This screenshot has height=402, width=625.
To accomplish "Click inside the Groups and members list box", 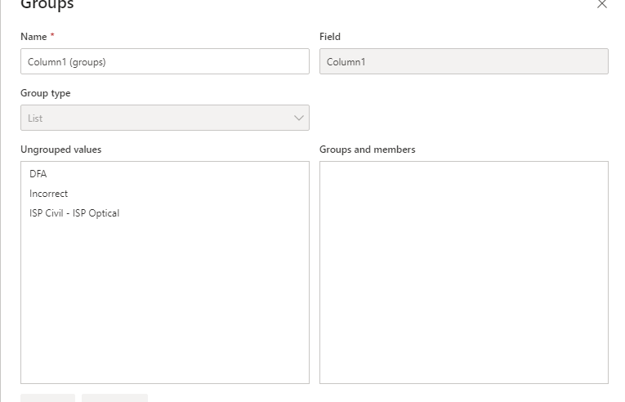I will point(463,272).
